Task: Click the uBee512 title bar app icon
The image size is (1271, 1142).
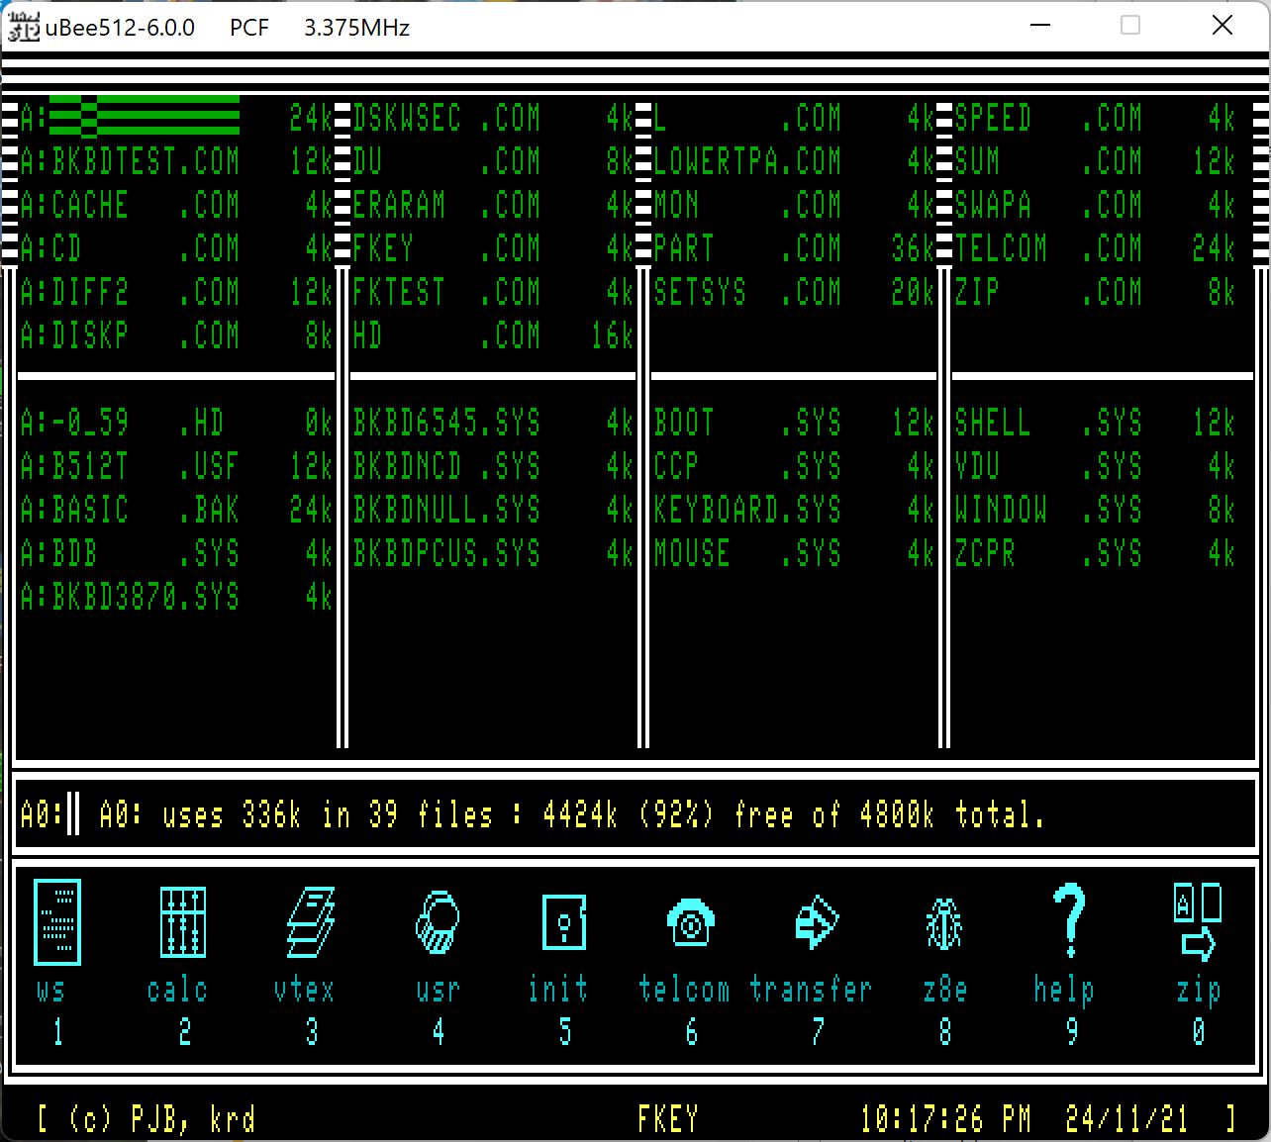Action: pyautogui.click(x=23, y=27)
